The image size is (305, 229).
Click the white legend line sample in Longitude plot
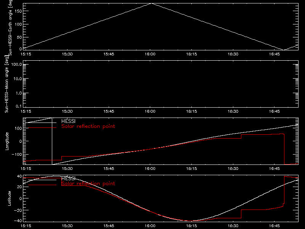(42, 123)
